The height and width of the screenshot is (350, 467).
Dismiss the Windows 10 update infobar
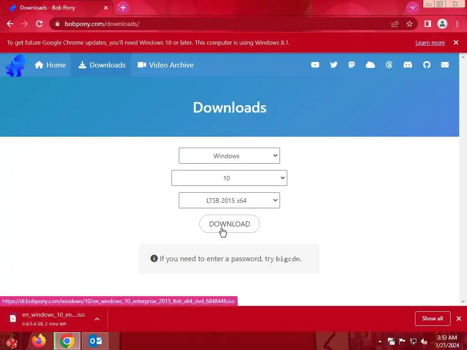456,42
